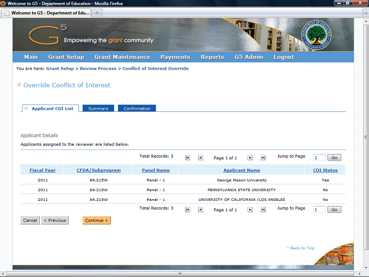Viewport: 369px width, 277px height.
Task: Focus the bottom Jump to Page field
Action: tap(319, 209)
